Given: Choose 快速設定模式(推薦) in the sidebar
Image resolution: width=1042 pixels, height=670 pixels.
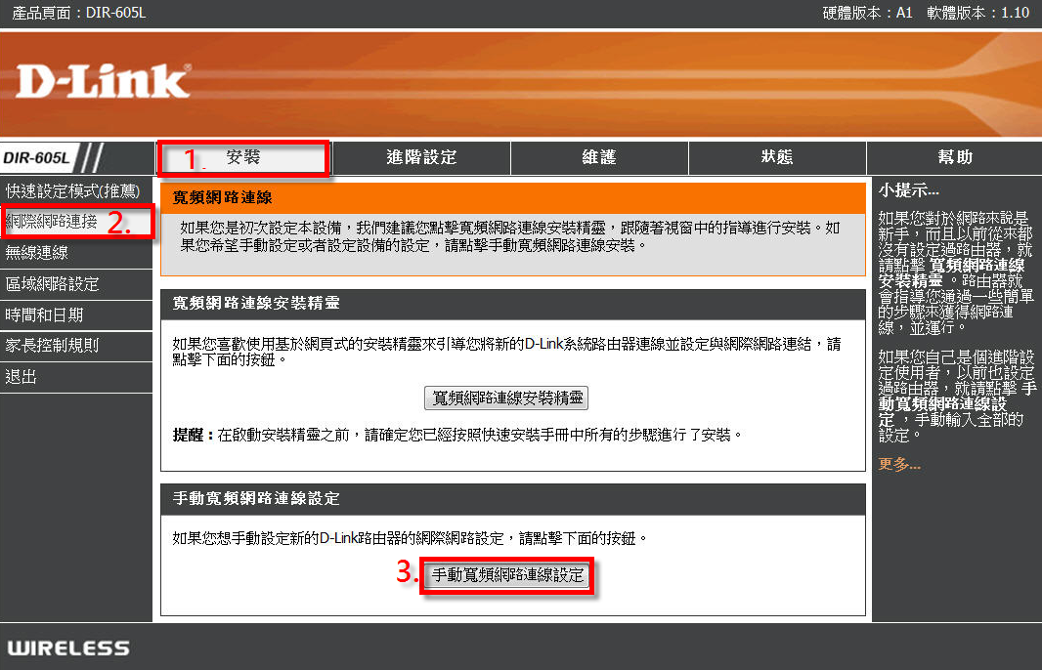Looking at the screenshot, I should pyautogui.click(x=72, y=190).
